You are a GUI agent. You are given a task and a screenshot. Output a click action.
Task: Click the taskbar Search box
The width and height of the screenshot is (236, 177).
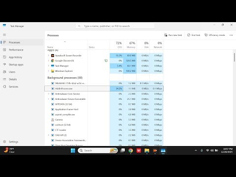coord(98,150)
